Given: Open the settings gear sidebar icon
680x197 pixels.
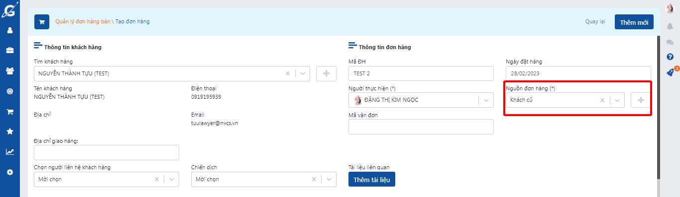Looking at the screenshot, I should click(9, 172).
